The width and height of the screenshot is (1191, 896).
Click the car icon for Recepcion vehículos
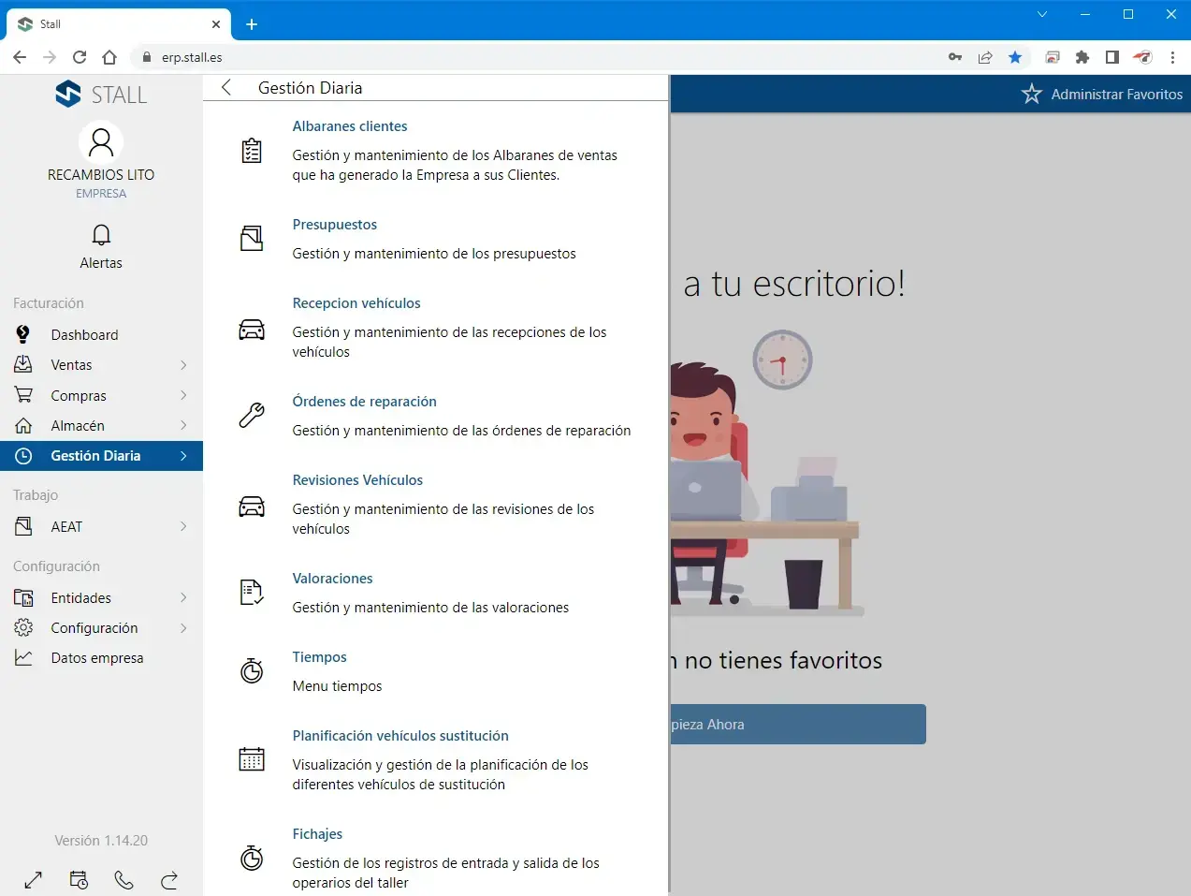pos(252,330)
